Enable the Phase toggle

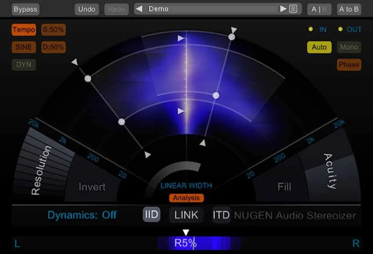[349, 65]
